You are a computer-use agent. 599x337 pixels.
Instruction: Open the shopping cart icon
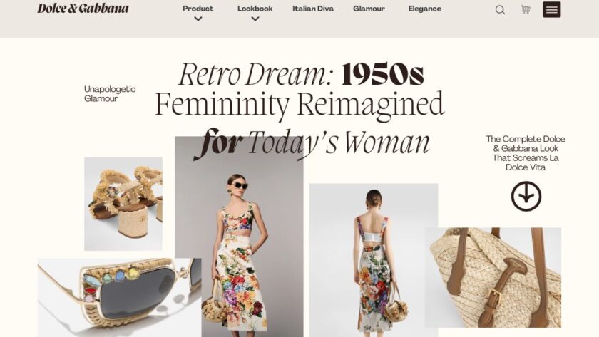(526, 9)
